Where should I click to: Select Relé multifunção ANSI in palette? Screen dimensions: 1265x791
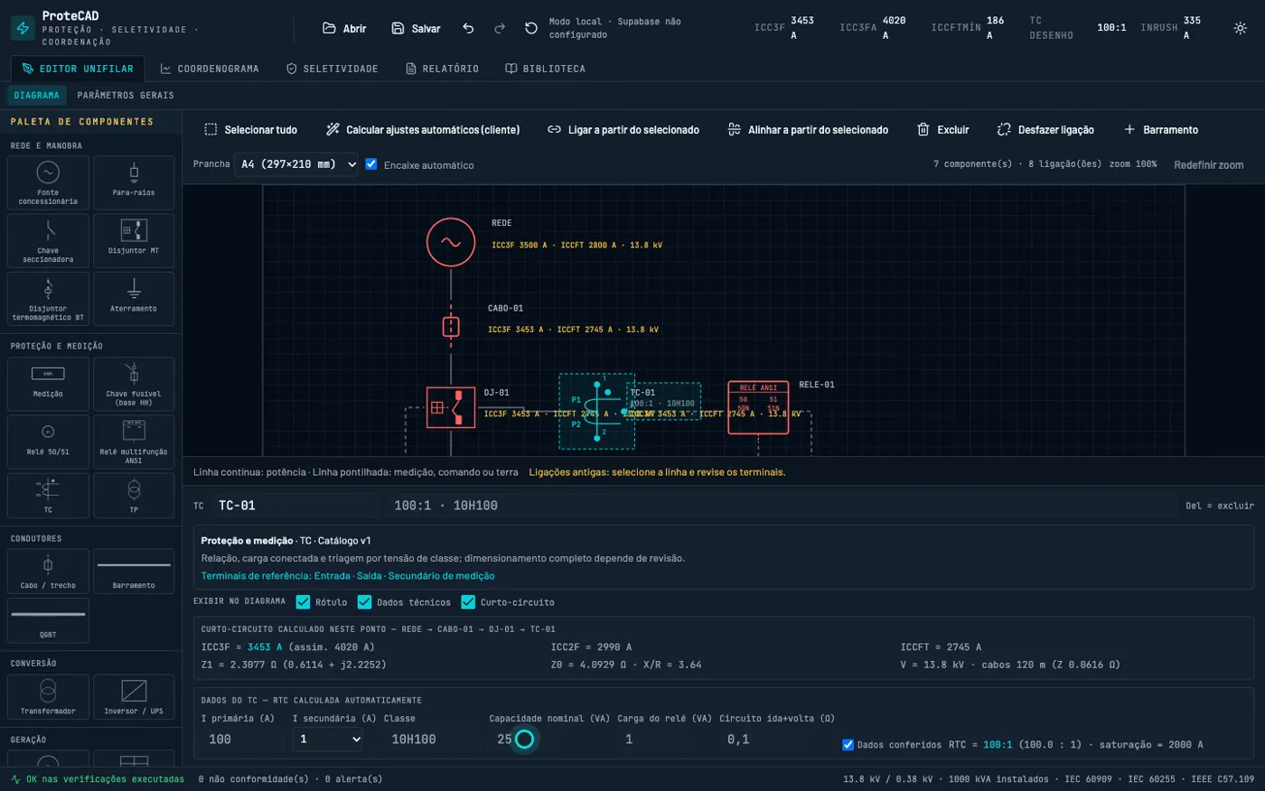[134, 442]
